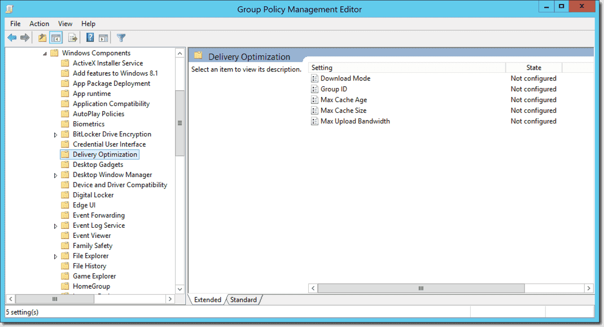Click Not configured state for Max Cache Size
This screenshot has width=604, height=327.
pyautogui.click(x=533, y=111)
